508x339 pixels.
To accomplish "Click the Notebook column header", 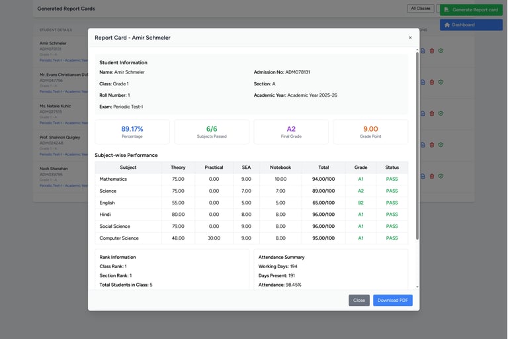I will (x=280, y=168).
